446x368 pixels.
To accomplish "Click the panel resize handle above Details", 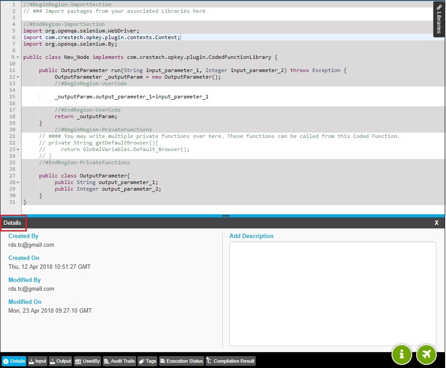I will [226, 216].
